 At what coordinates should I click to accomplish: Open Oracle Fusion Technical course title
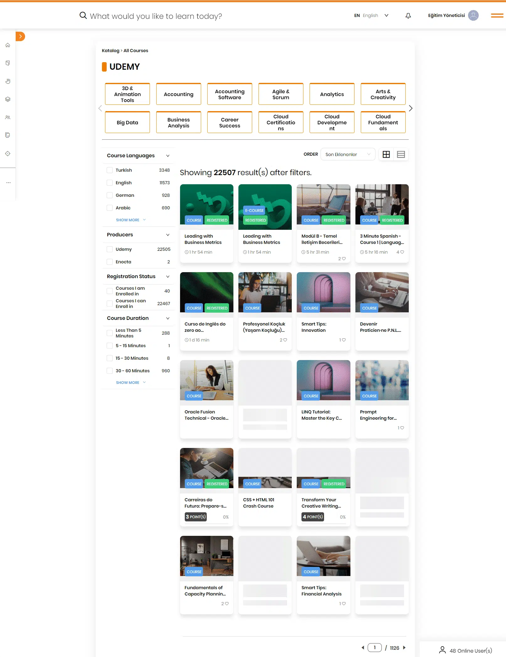pyautogui.click(x=206, y=415)
